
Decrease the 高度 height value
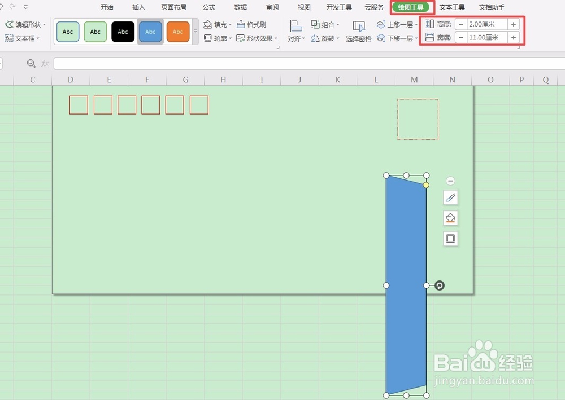point(461,24)
